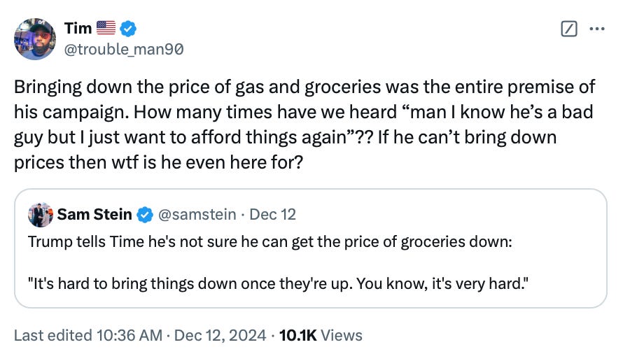The image size is (623, 354).
Task: Open the three-dot more options menu
Action: [x=596, y=29]
